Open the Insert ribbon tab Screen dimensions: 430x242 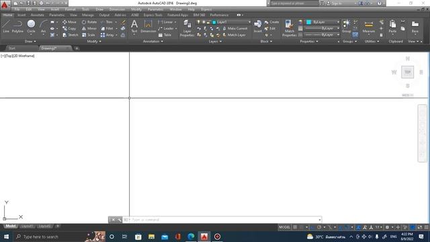coord(21,15)
